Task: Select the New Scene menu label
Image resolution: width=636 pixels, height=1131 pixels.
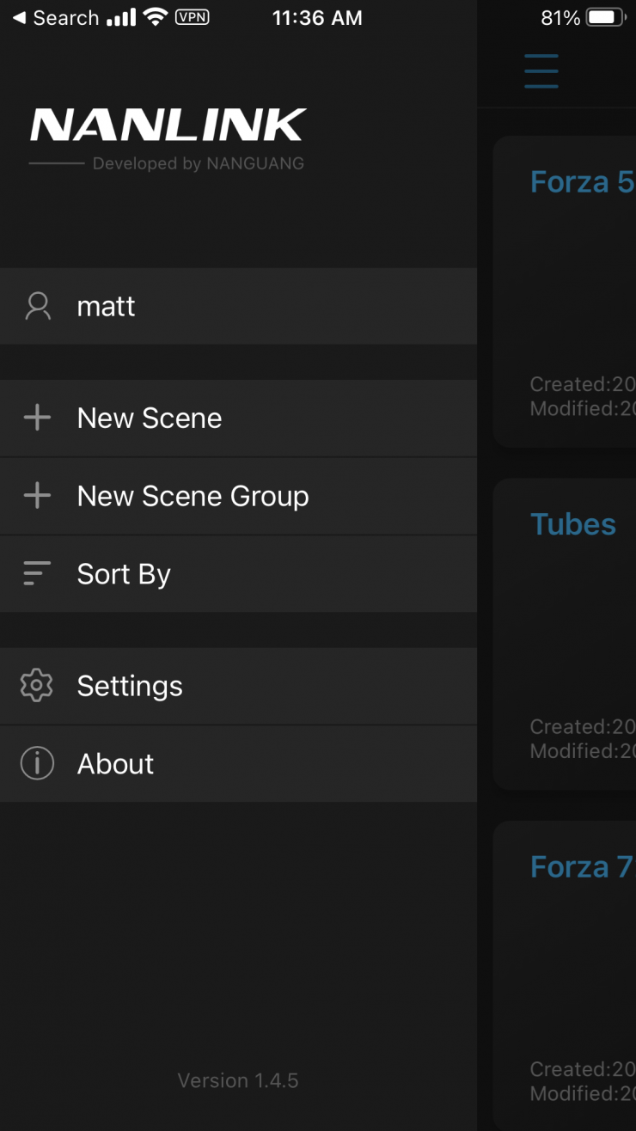Action: 150,419
